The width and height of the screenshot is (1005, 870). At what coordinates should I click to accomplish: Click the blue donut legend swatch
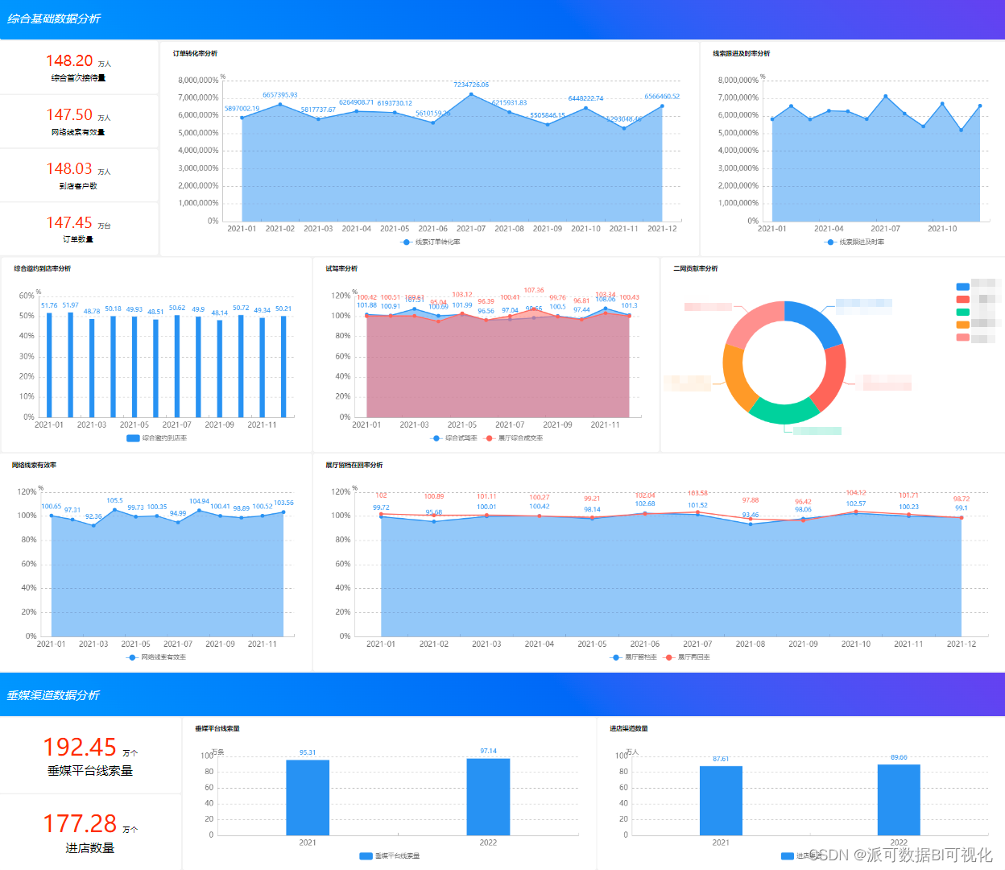click(x=962, y=287)
